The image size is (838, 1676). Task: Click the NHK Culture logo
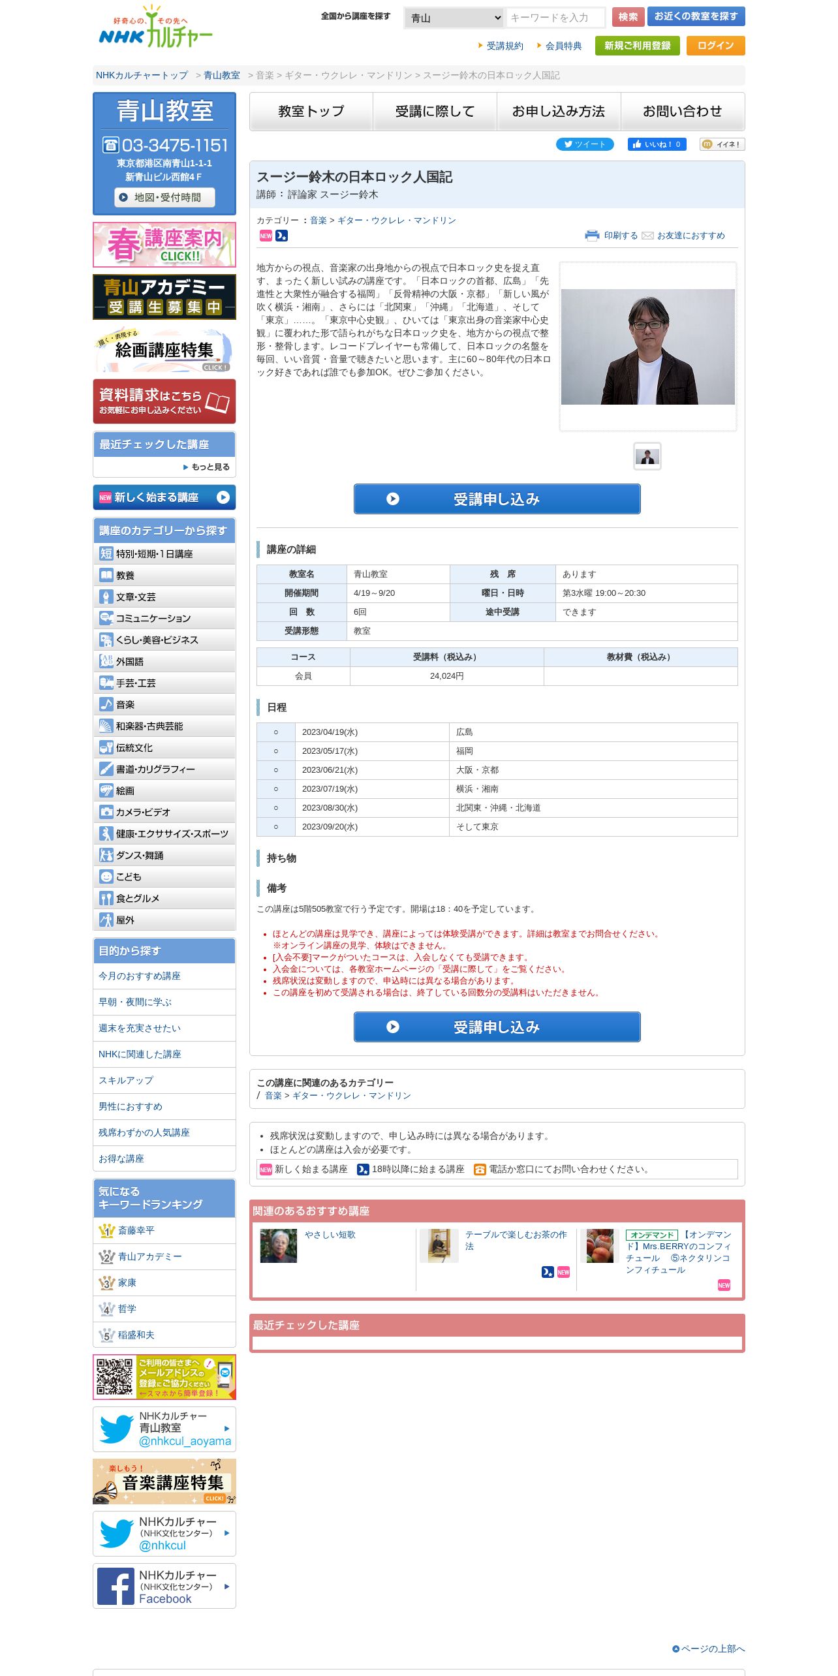(155, 27)
